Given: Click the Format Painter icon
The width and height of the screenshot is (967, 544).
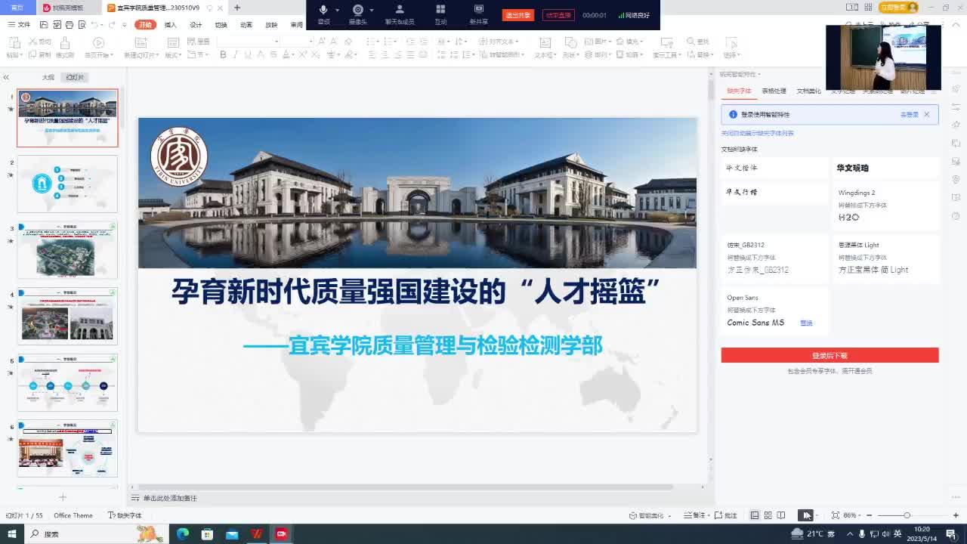Looking at the screenshot, I should tap(65, 47).
